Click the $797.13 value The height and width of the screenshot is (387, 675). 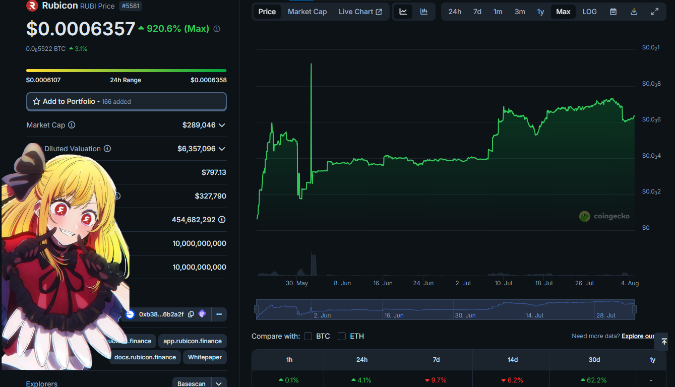[214, 172]
